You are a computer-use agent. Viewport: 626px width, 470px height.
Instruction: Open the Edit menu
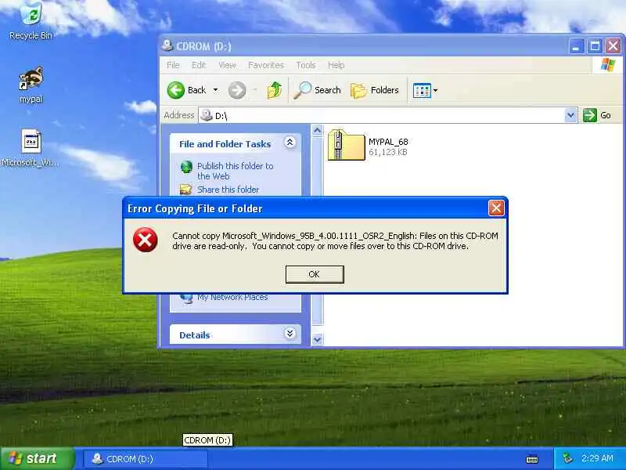(x=199, y=65)
